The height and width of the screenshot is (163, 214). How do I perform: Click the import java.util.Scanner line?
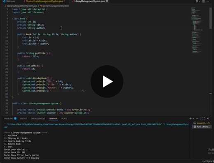[28, 12]
